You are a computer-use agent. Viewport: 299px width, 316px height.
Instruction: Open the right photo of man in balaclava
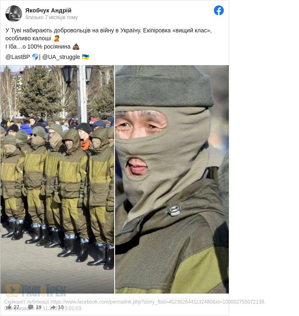[172, 179]
